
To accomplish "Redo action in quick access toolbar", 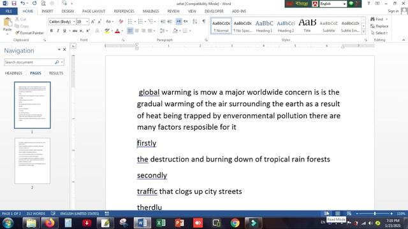I will click(34, 3).
